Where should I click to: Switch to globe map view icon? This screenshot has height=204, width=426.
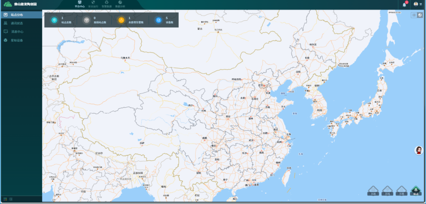coord(420,15)
